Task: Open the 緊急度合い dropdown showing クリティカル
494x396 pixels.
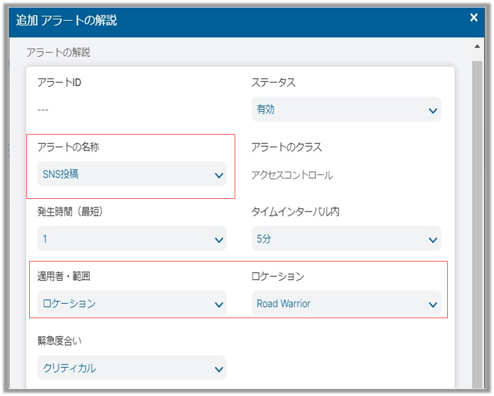Action: 132,368
